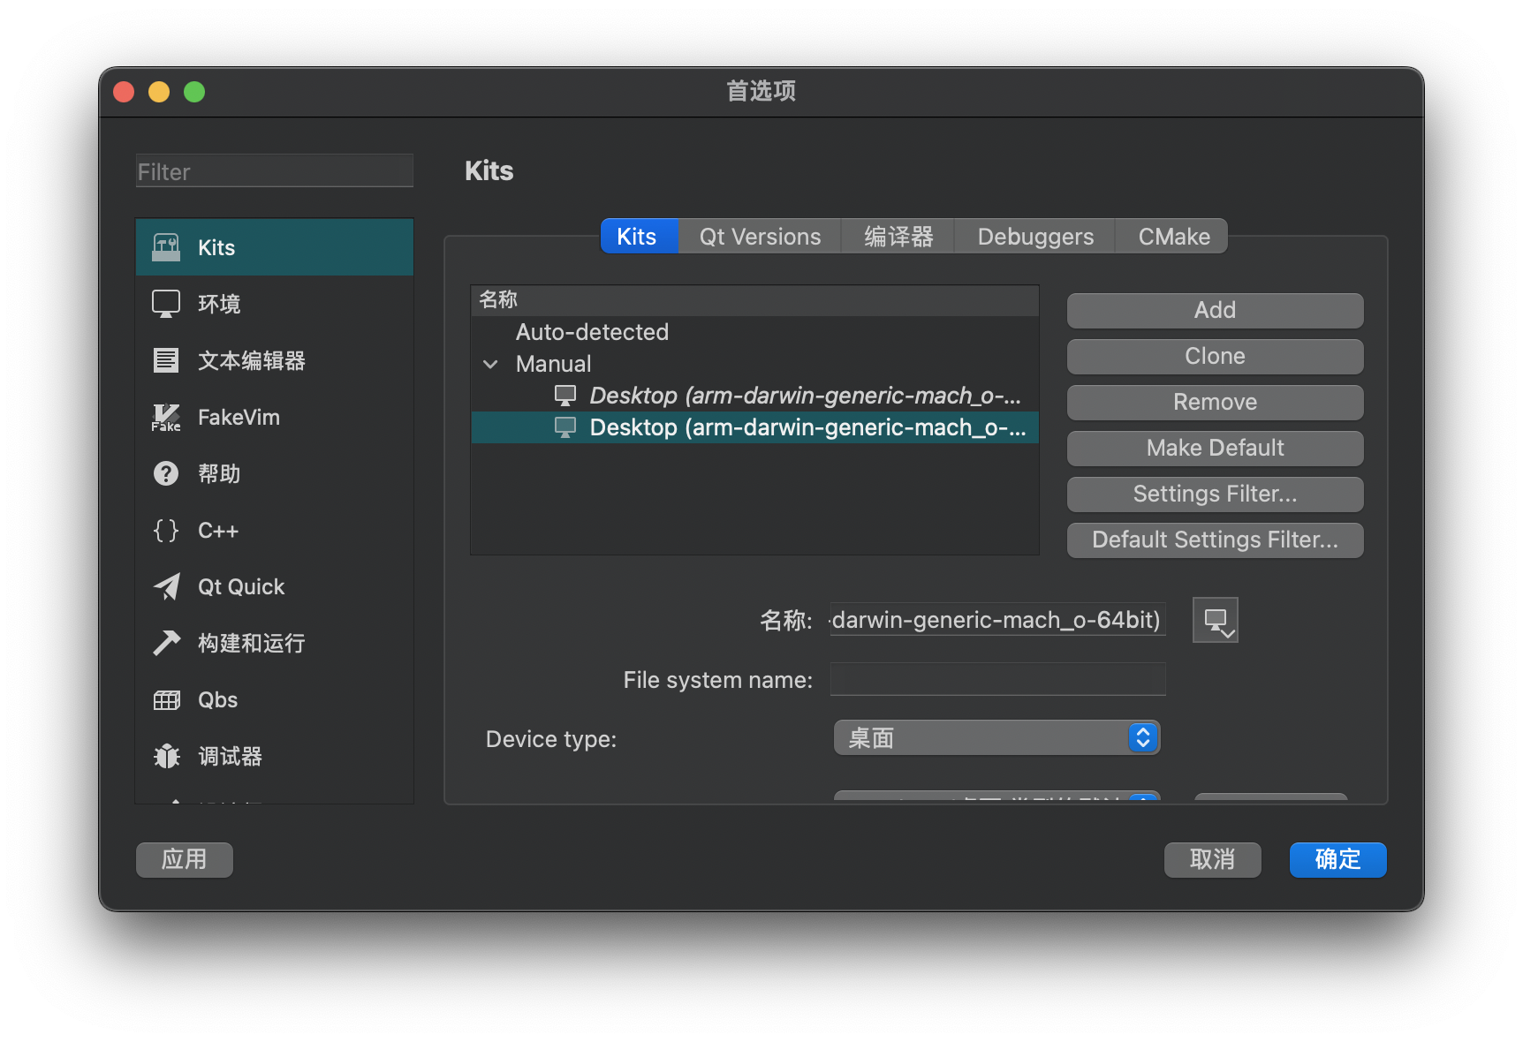This screenshot has width=1523, height=1042.
Task: Select 环境 in the sidebar
Action: point(275,304)
